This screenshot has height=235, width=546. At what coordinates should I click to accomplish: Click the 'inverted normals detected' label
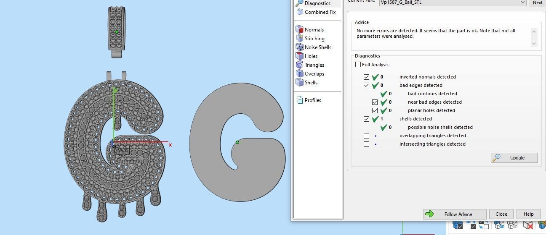point(427,77)
